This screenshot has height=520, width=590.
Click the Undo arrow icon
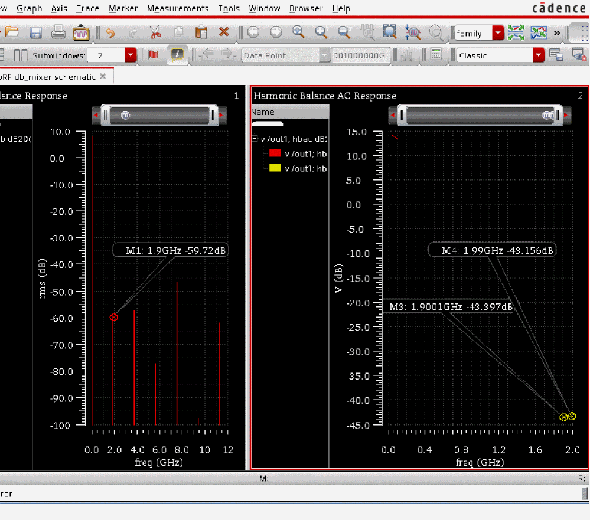coord(110,32)
